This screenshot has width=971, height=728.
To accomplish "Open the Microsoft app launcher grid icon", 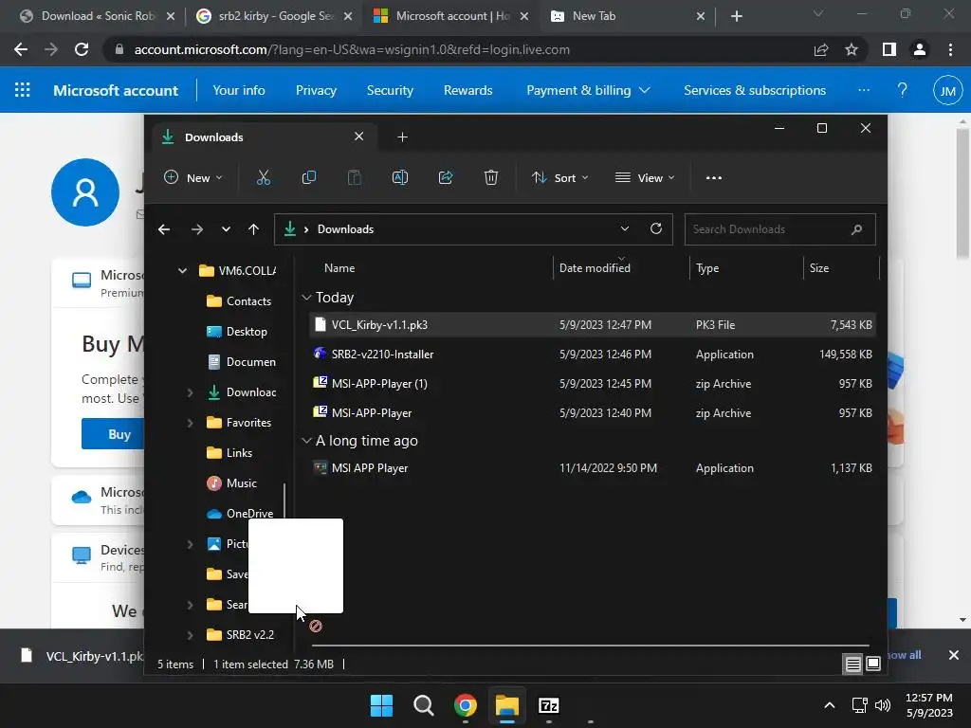I will tap(23, 90).
